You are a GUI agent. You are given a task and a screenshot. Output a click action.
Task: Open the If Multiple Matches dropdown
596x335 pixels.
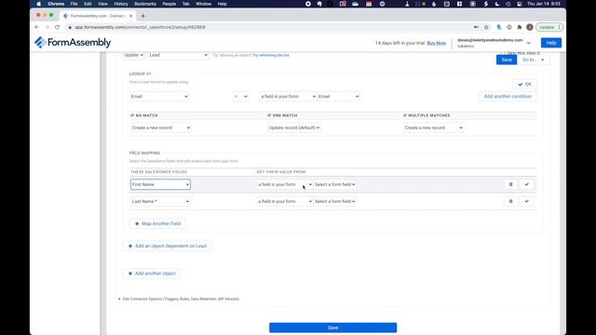tap(433, 127)
